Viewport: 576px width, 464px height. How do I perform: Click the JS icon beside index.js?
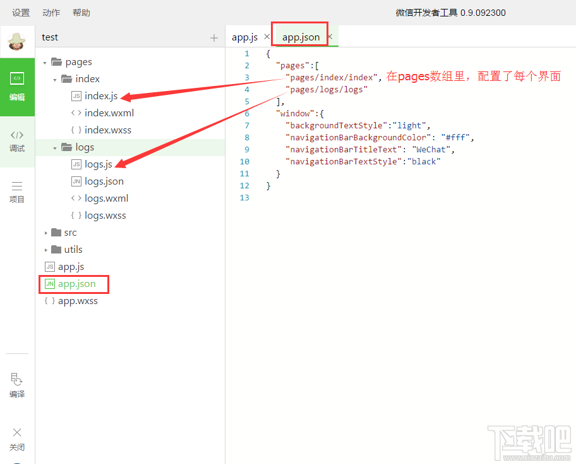pos(76,96)
